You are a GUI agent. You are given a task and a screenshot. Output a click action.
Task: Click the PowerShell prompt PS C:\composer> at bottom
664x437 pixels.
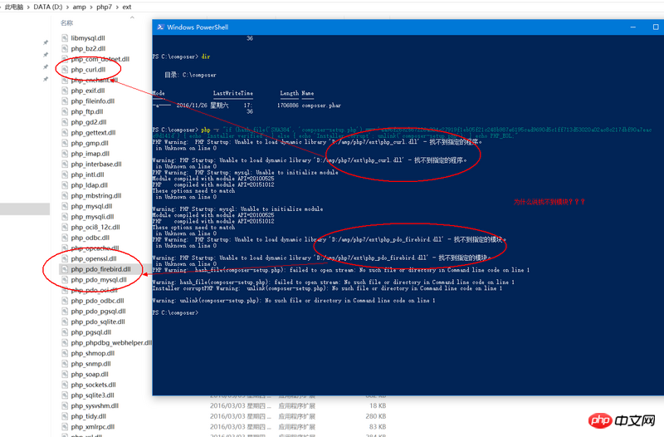coord(175,313)
